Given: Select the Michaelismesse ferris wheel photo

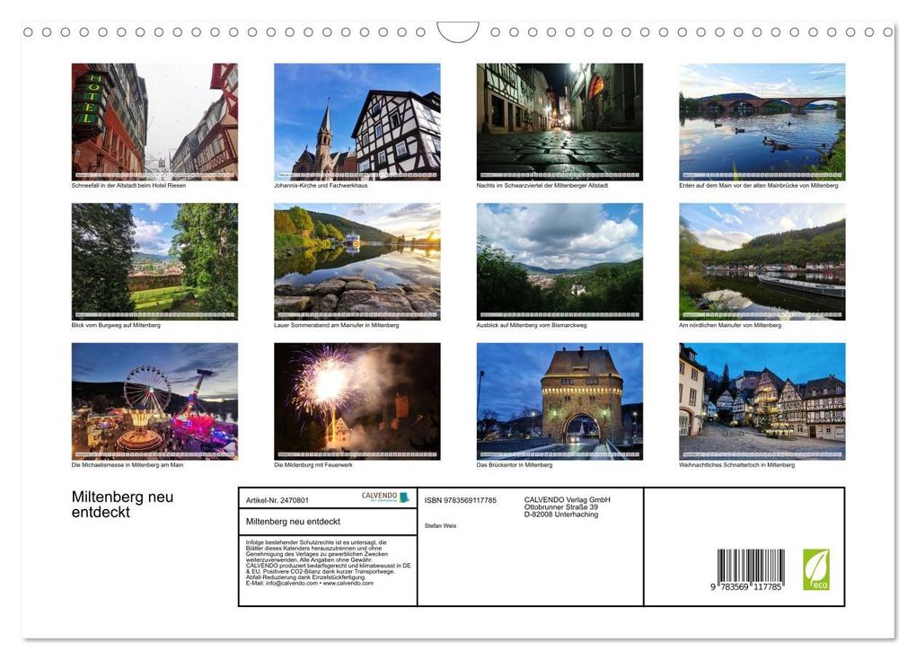Looking at the screenshot, I should (154, 401).
